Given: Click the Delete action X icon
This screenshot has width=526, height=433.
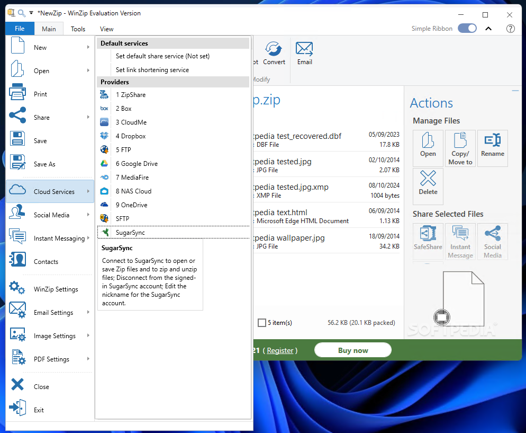Looking at the screenshot, I should tap(428, 179).
